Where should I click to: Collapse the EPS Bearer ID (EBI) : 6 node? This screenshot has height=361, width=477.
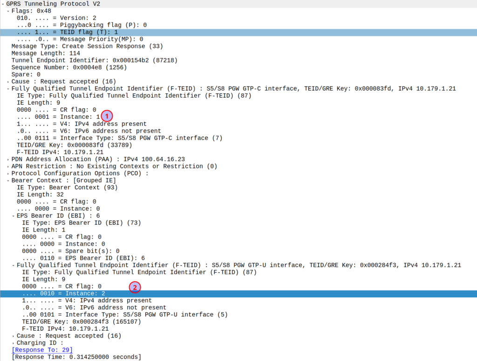pyautogui.click(x=13, y=216)
